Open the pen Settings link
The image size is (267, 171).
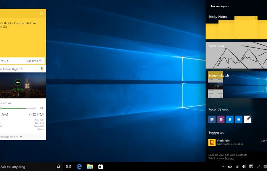tap(229, 158)
